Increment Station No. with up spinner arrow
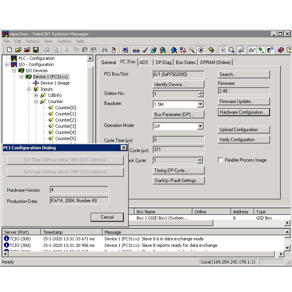The height and width of the screenshot is (292, 292). coord(200,93)
